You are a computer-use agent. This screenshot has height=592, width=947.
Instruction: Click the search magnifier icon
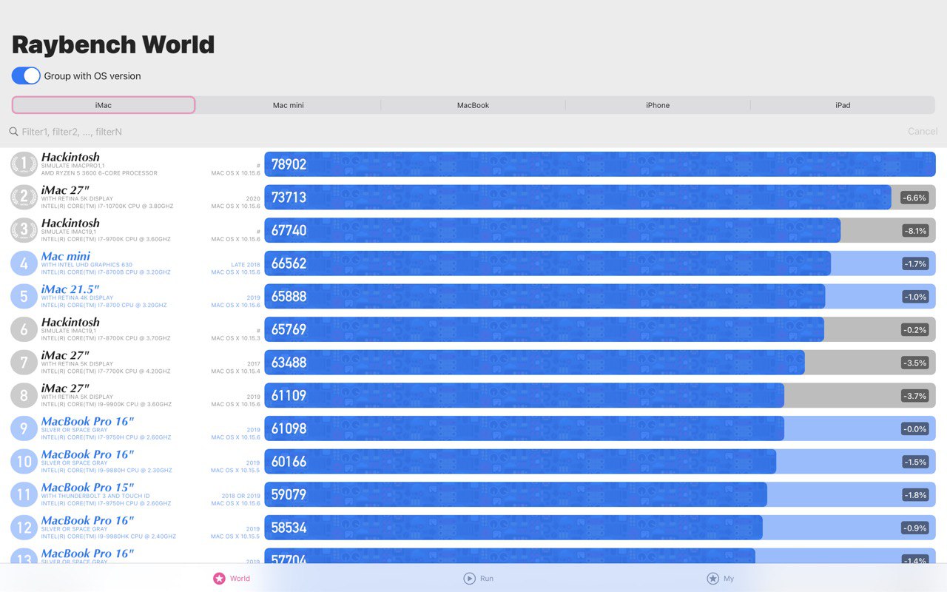tap(13, 132)
